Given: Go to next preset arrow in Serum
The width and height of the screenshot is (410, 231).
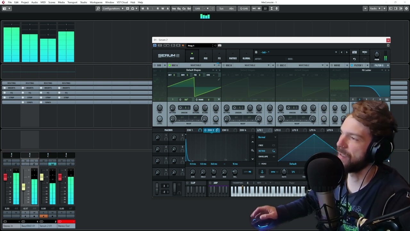Looking at the screenshot, I should click(x=347, y=52).
